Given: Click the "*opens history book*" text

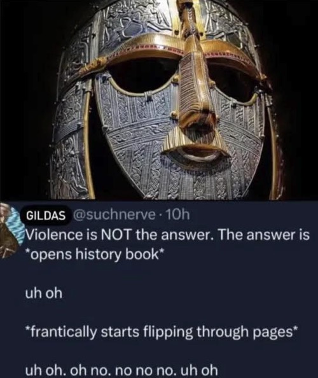Looking at the screenshot, I should [95, 255].
